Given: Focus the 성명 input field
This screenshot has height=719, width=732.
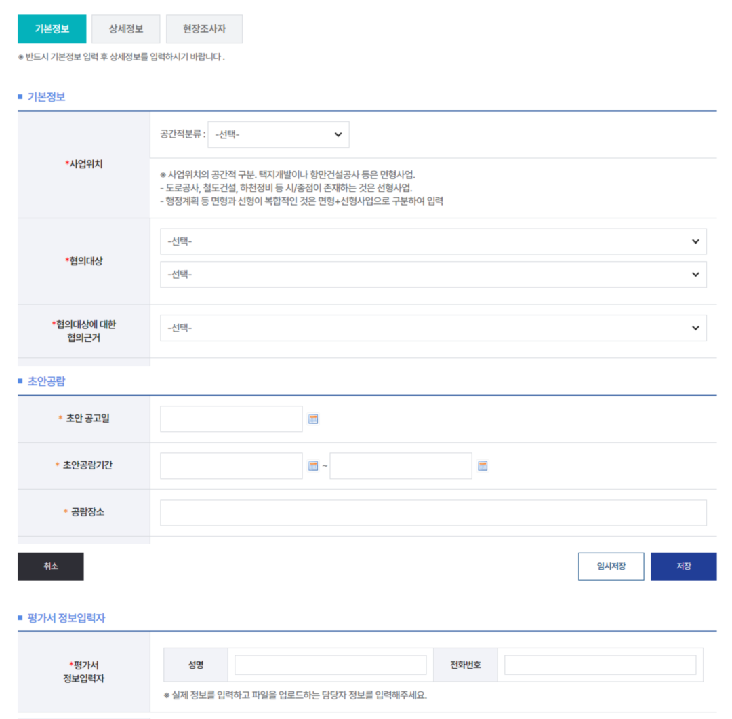Looking at the screenshot, I should coord(330,665).
